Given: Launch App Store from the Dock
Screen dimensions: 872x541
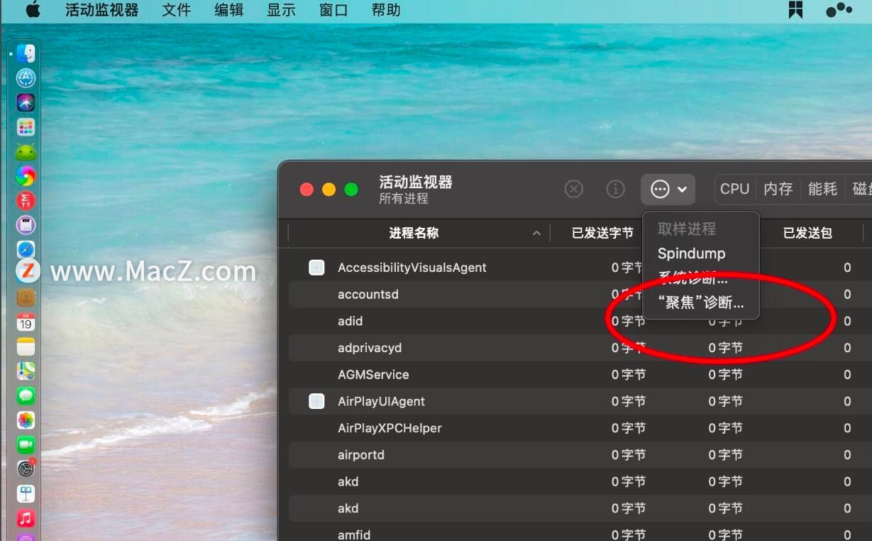Looking at the screenshot, I should pos(26,78).
